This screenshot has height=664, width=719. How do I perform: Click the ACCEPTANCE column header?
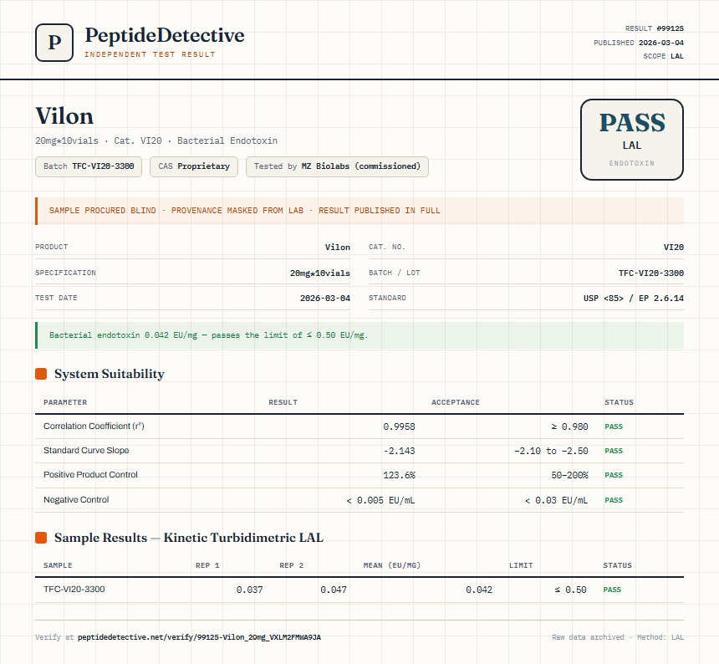(456, 402)
